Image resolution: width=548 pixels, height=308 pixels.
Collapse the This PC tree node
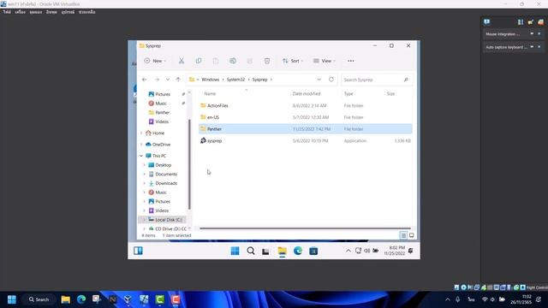[141, 156]
